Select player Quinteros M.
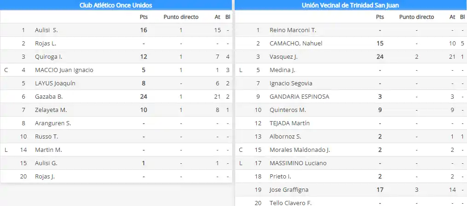This screenshot has height=206, width=467. [288, 110]
